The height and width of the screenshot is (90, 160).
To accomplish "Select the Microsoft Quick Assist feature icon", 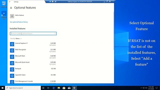I will tap(12, 63).
